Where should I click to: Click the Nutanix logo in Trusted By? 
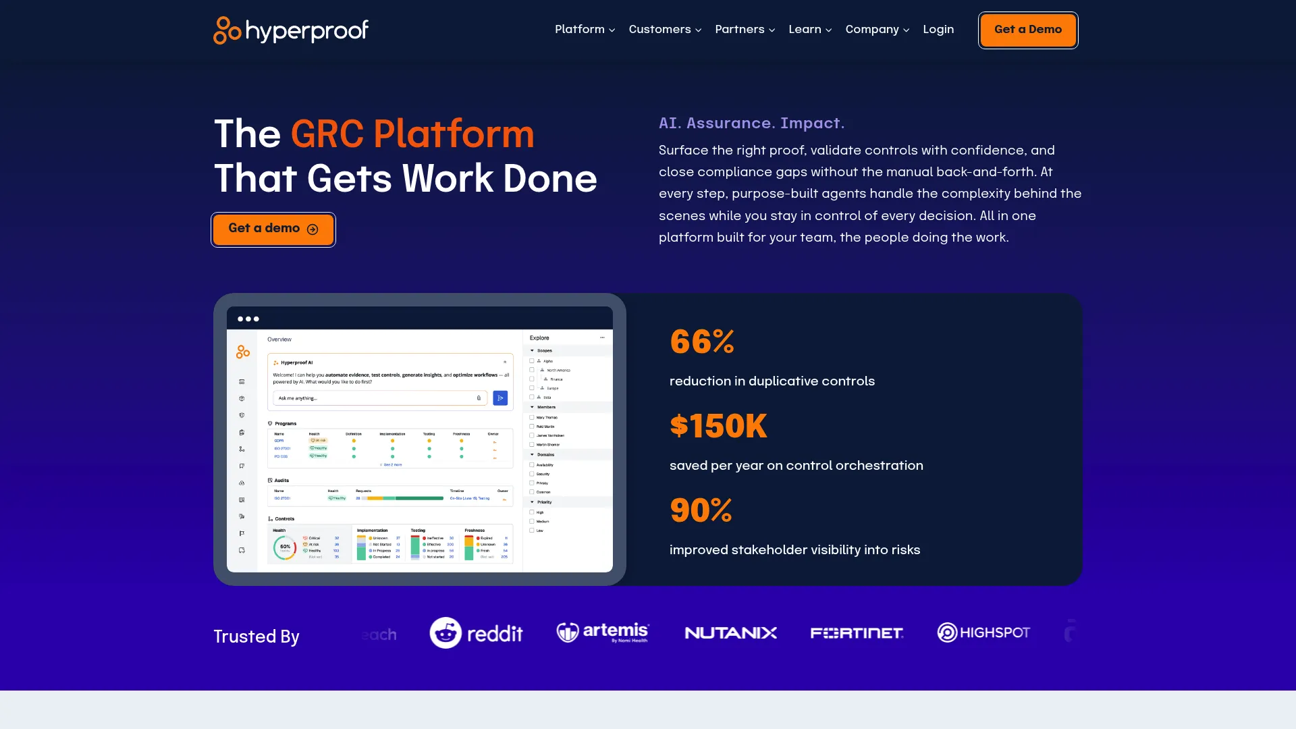[x=730, y=633]
